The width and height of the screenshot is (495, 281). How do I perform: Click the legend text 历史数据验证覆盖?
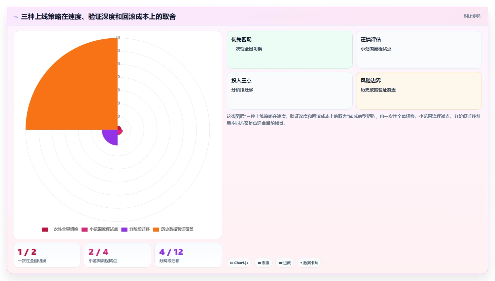[177, 229]
